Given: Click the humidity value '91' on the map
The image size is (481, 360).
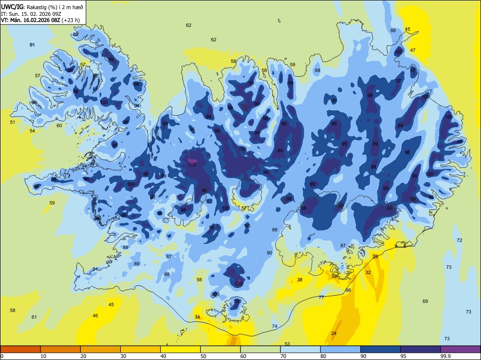Looking at the screenshot, I should (x=95, y=269).
